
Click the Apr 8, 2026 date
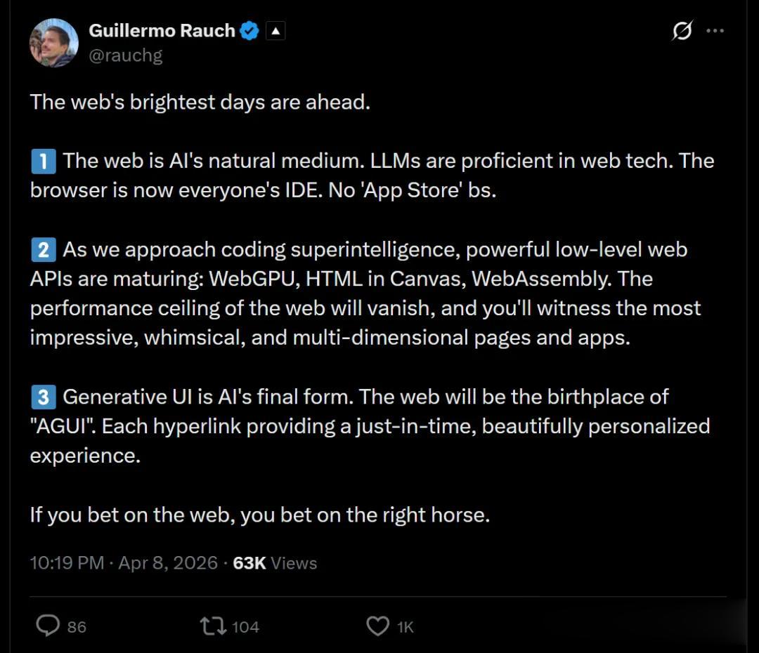[x=167, y=563]
